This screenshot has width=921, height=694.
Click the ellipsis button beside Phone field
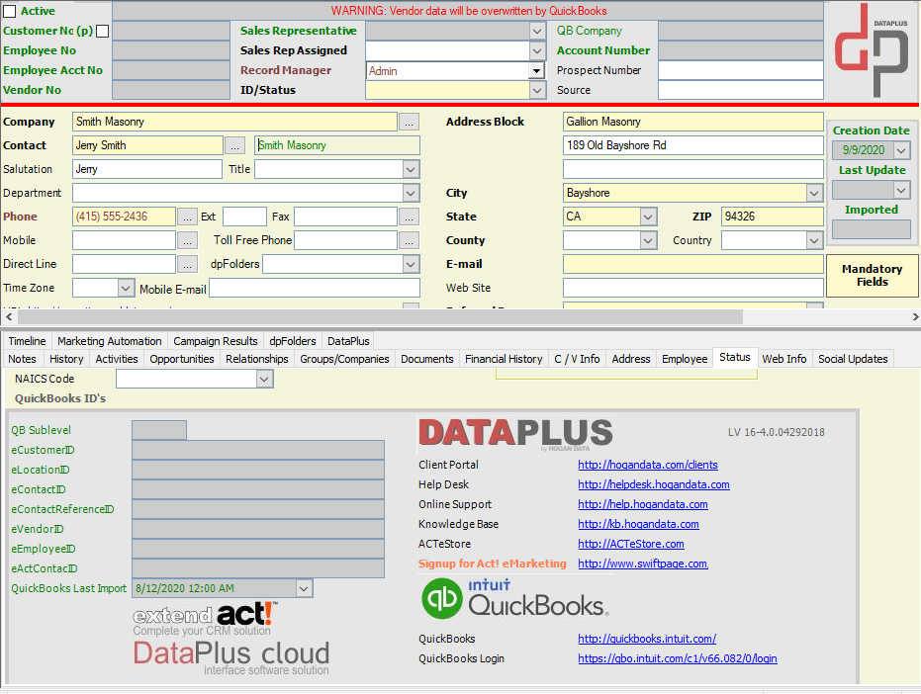pos(187,217)
